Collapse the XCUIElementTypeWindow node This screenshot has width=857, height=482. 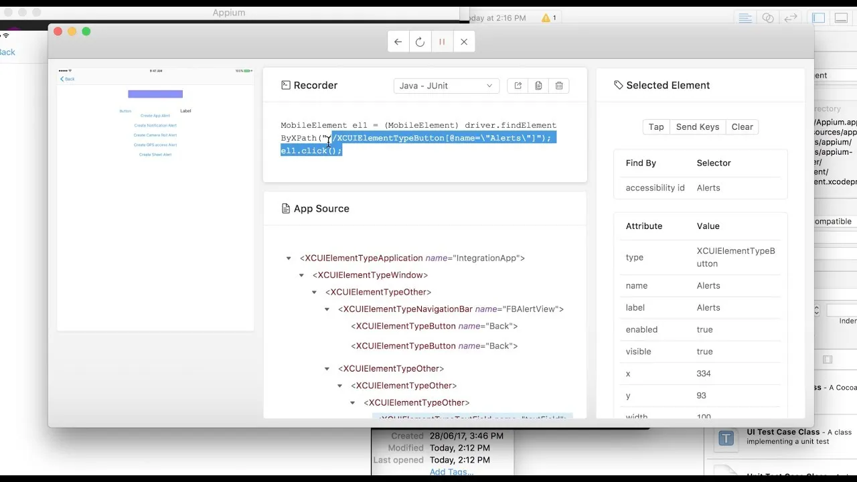click(x=301, y=275)
